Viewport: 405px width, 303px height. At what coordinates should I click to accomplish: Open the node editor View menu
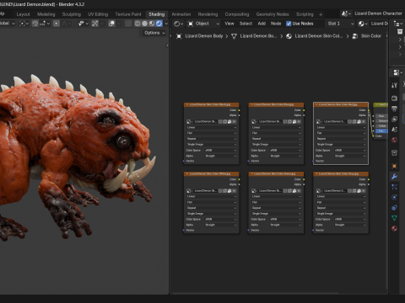[229, 24]
